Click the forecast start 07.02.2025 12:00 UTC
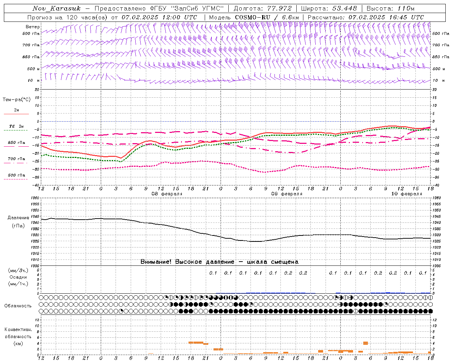Viewport: 451px width, 361px height. (159, 17)
